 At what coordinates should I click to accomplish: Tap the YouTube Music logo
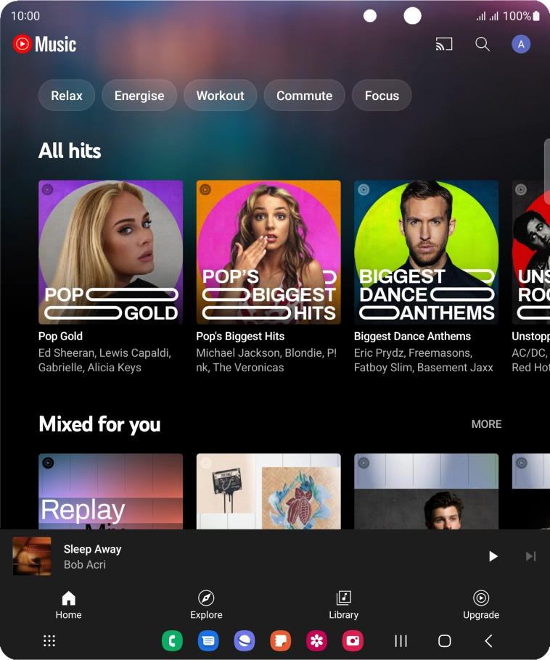click(44, 44)
